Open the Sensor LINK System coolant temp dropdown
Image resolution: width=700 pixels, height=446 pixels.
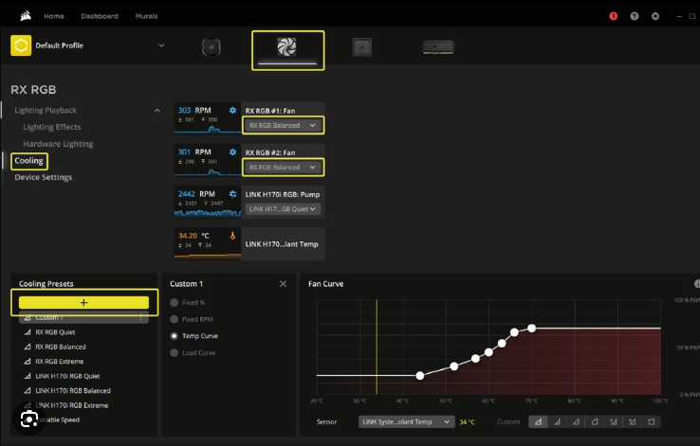point(406,421)
